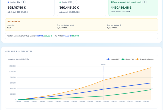Click info icon beside Differenz gesamt
Image resolution: width=163 pixels, height=110 pixels.
[x=145, y=2]
